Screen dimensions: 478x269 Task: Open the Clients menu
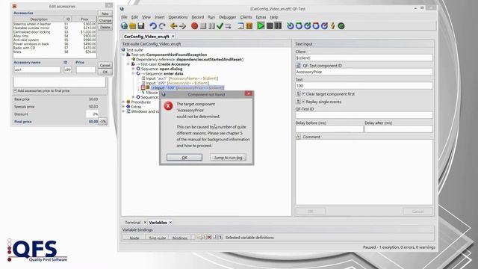click(x=246, y=17)
